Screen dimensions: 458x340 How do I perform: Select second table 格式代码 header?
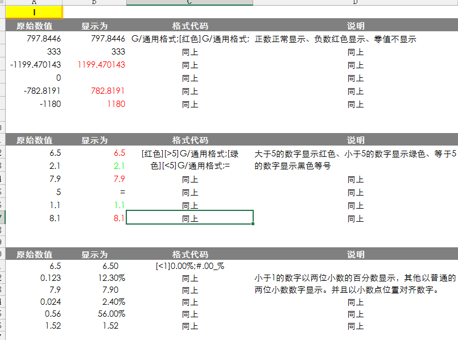coord(190,140)
